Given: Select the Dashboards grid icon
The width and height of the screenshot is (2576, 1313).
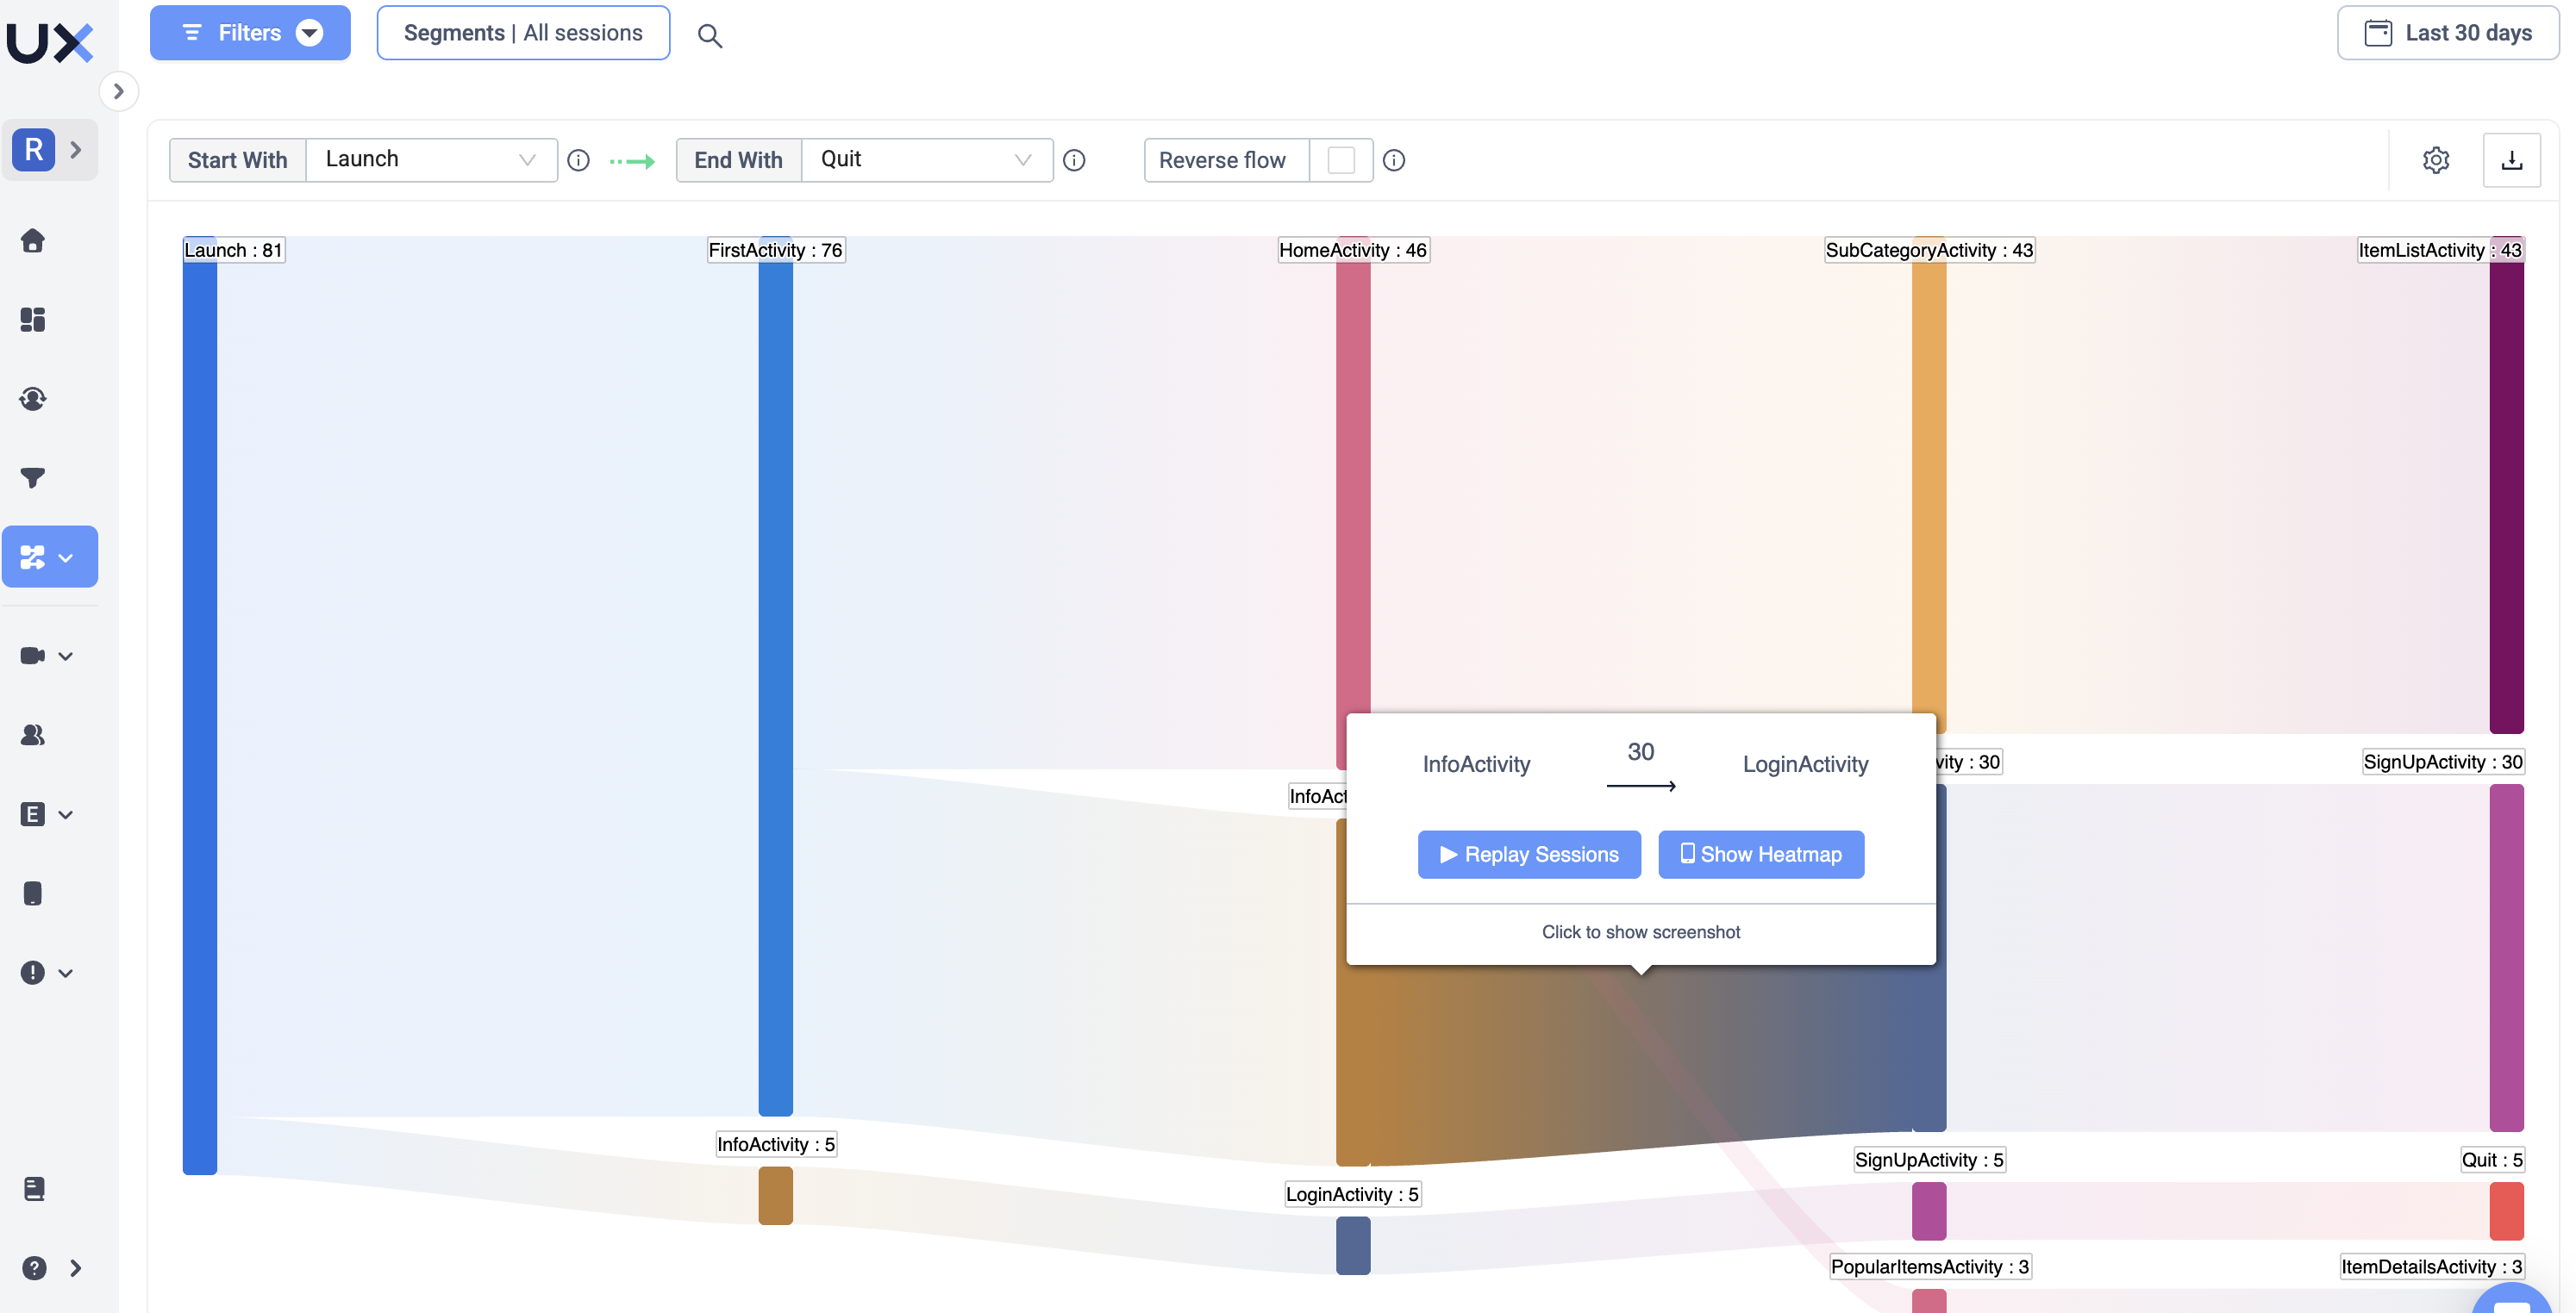Looking at the screenshot, I should 33,320.
